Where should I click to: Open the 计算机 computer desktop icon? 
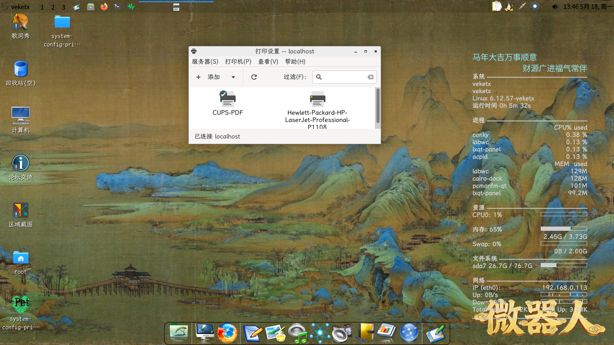(x=21, y=120)
